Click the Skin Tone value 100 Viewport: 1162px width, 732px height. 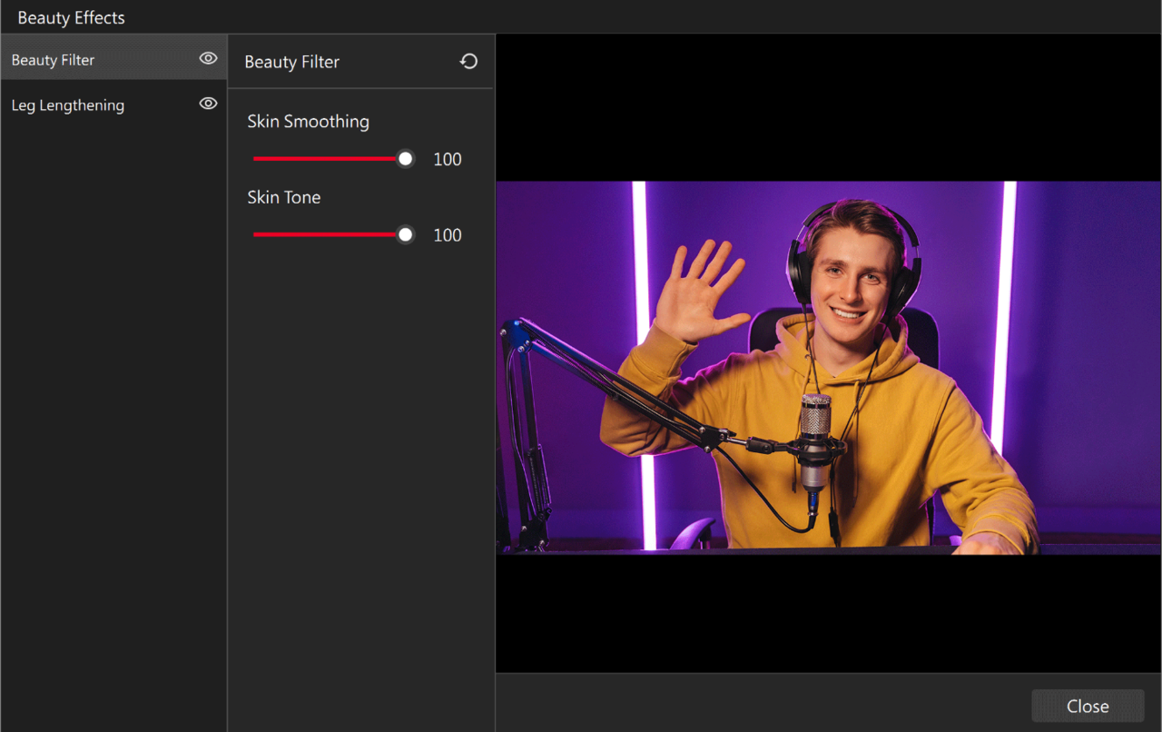pos(448,235)
